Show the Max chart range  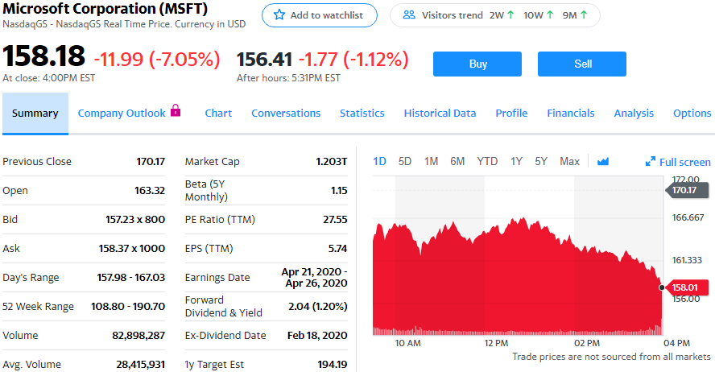pos(569,162)
